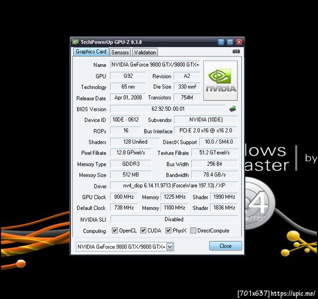Toggle the OpenCL checkbox
The height and width of the screenshot is (299, 318).
[115, 230]
